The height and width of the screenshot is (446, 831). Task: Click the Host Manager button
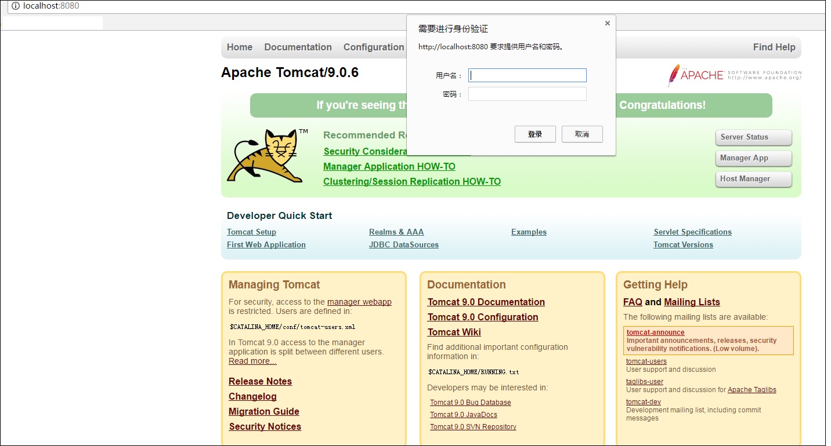(x=753, y=179)
